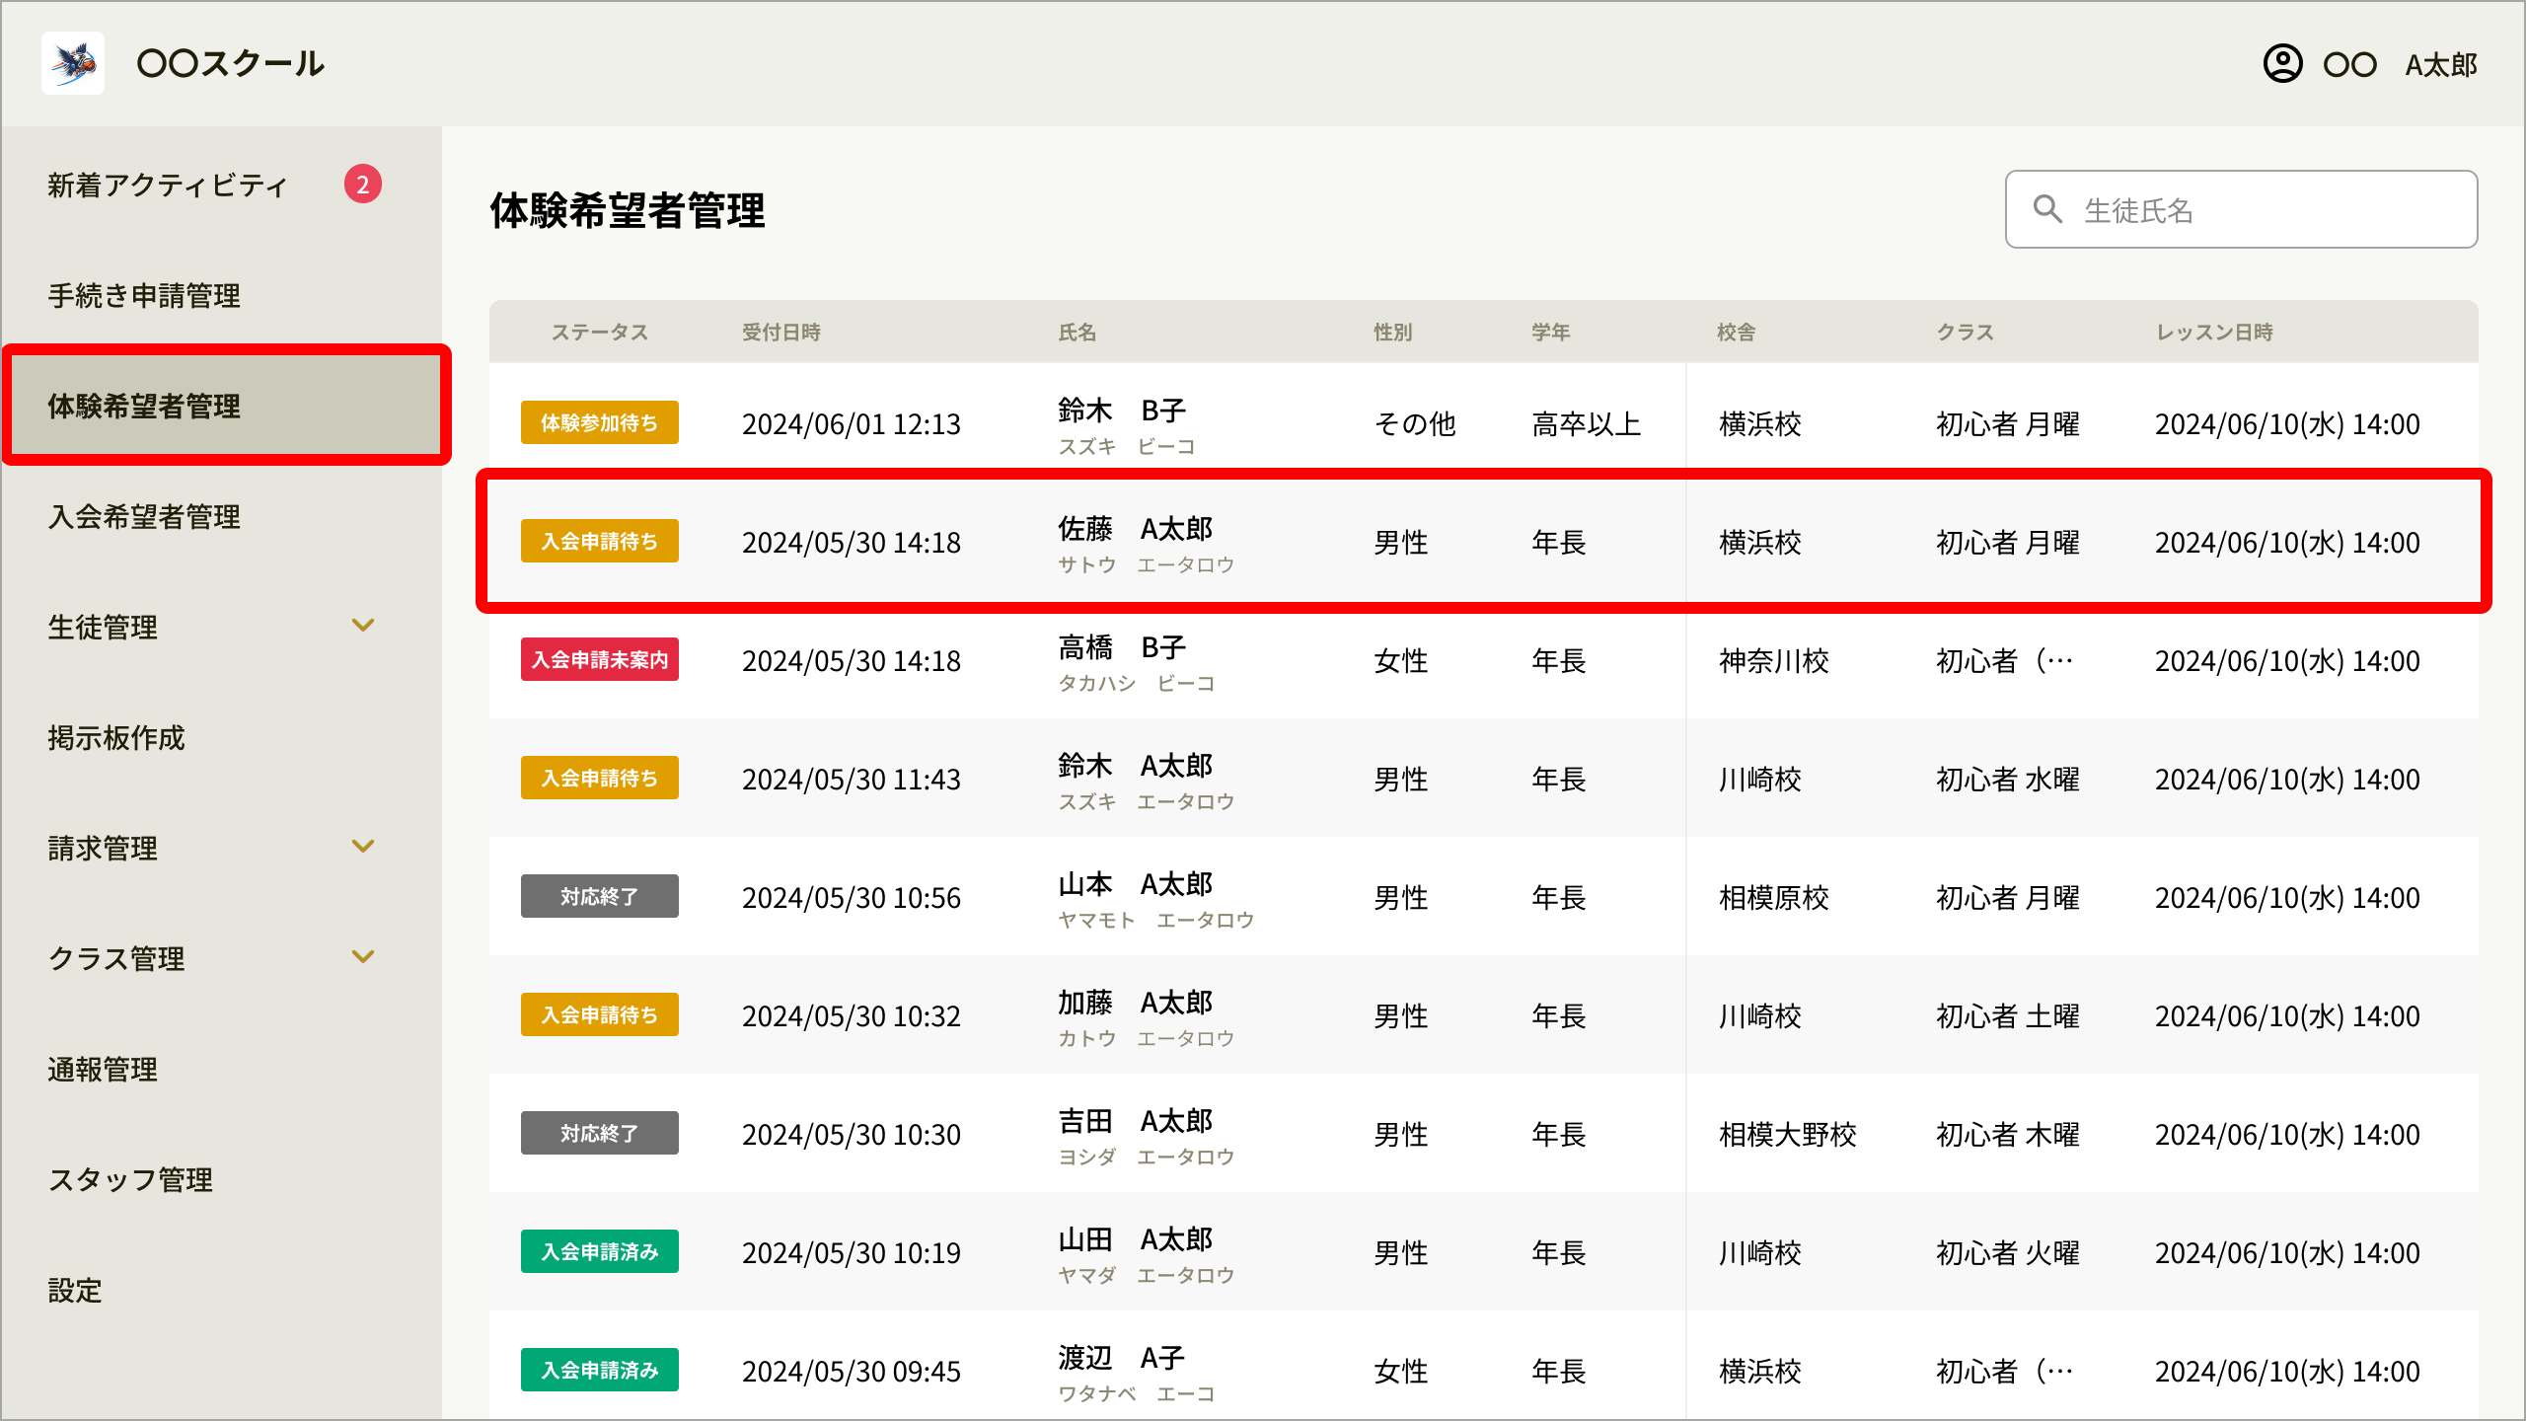Open the user account profile icon
This screenshot has width=2526, height=1421.
pos(2282,64)
